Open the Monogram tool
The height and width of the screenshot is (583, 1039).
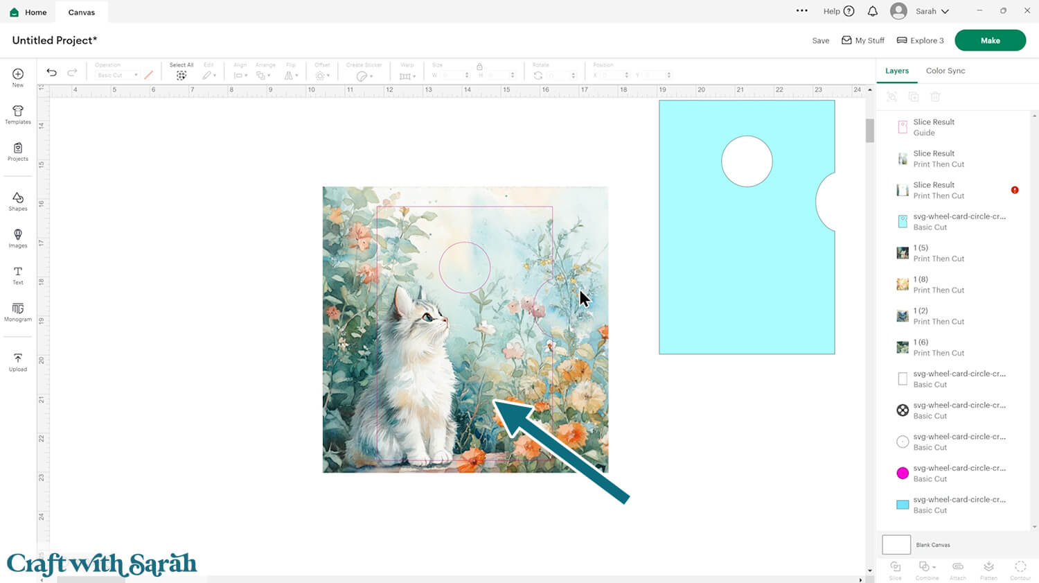click(x=18, y=312)
